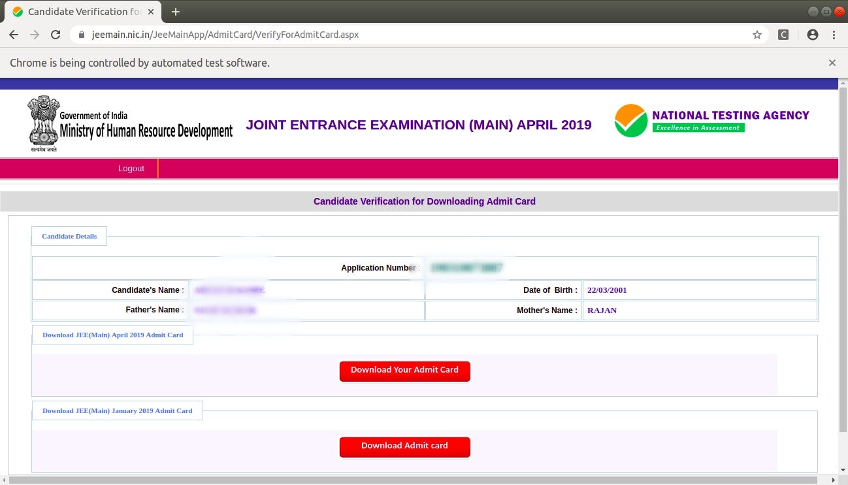848x485 pixels.
Task: Click Ministry of Human Resource Development text
Action: tap(146, 131)
